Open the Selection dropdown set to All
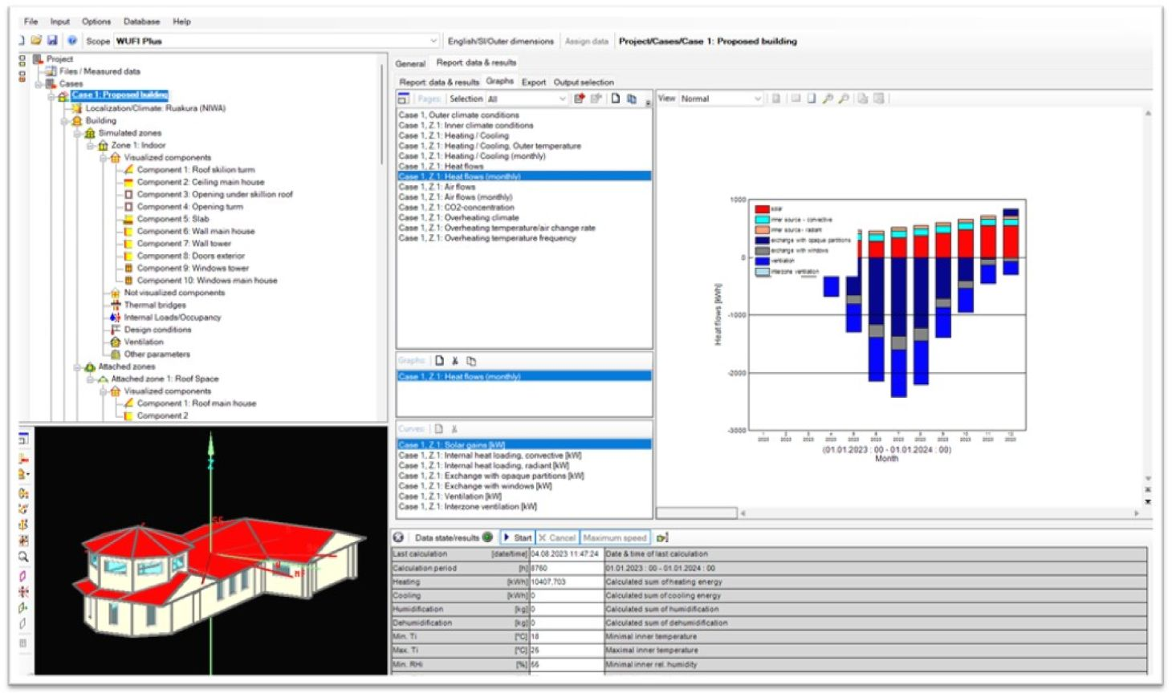The image size is (1172, 697). [562, 99]
